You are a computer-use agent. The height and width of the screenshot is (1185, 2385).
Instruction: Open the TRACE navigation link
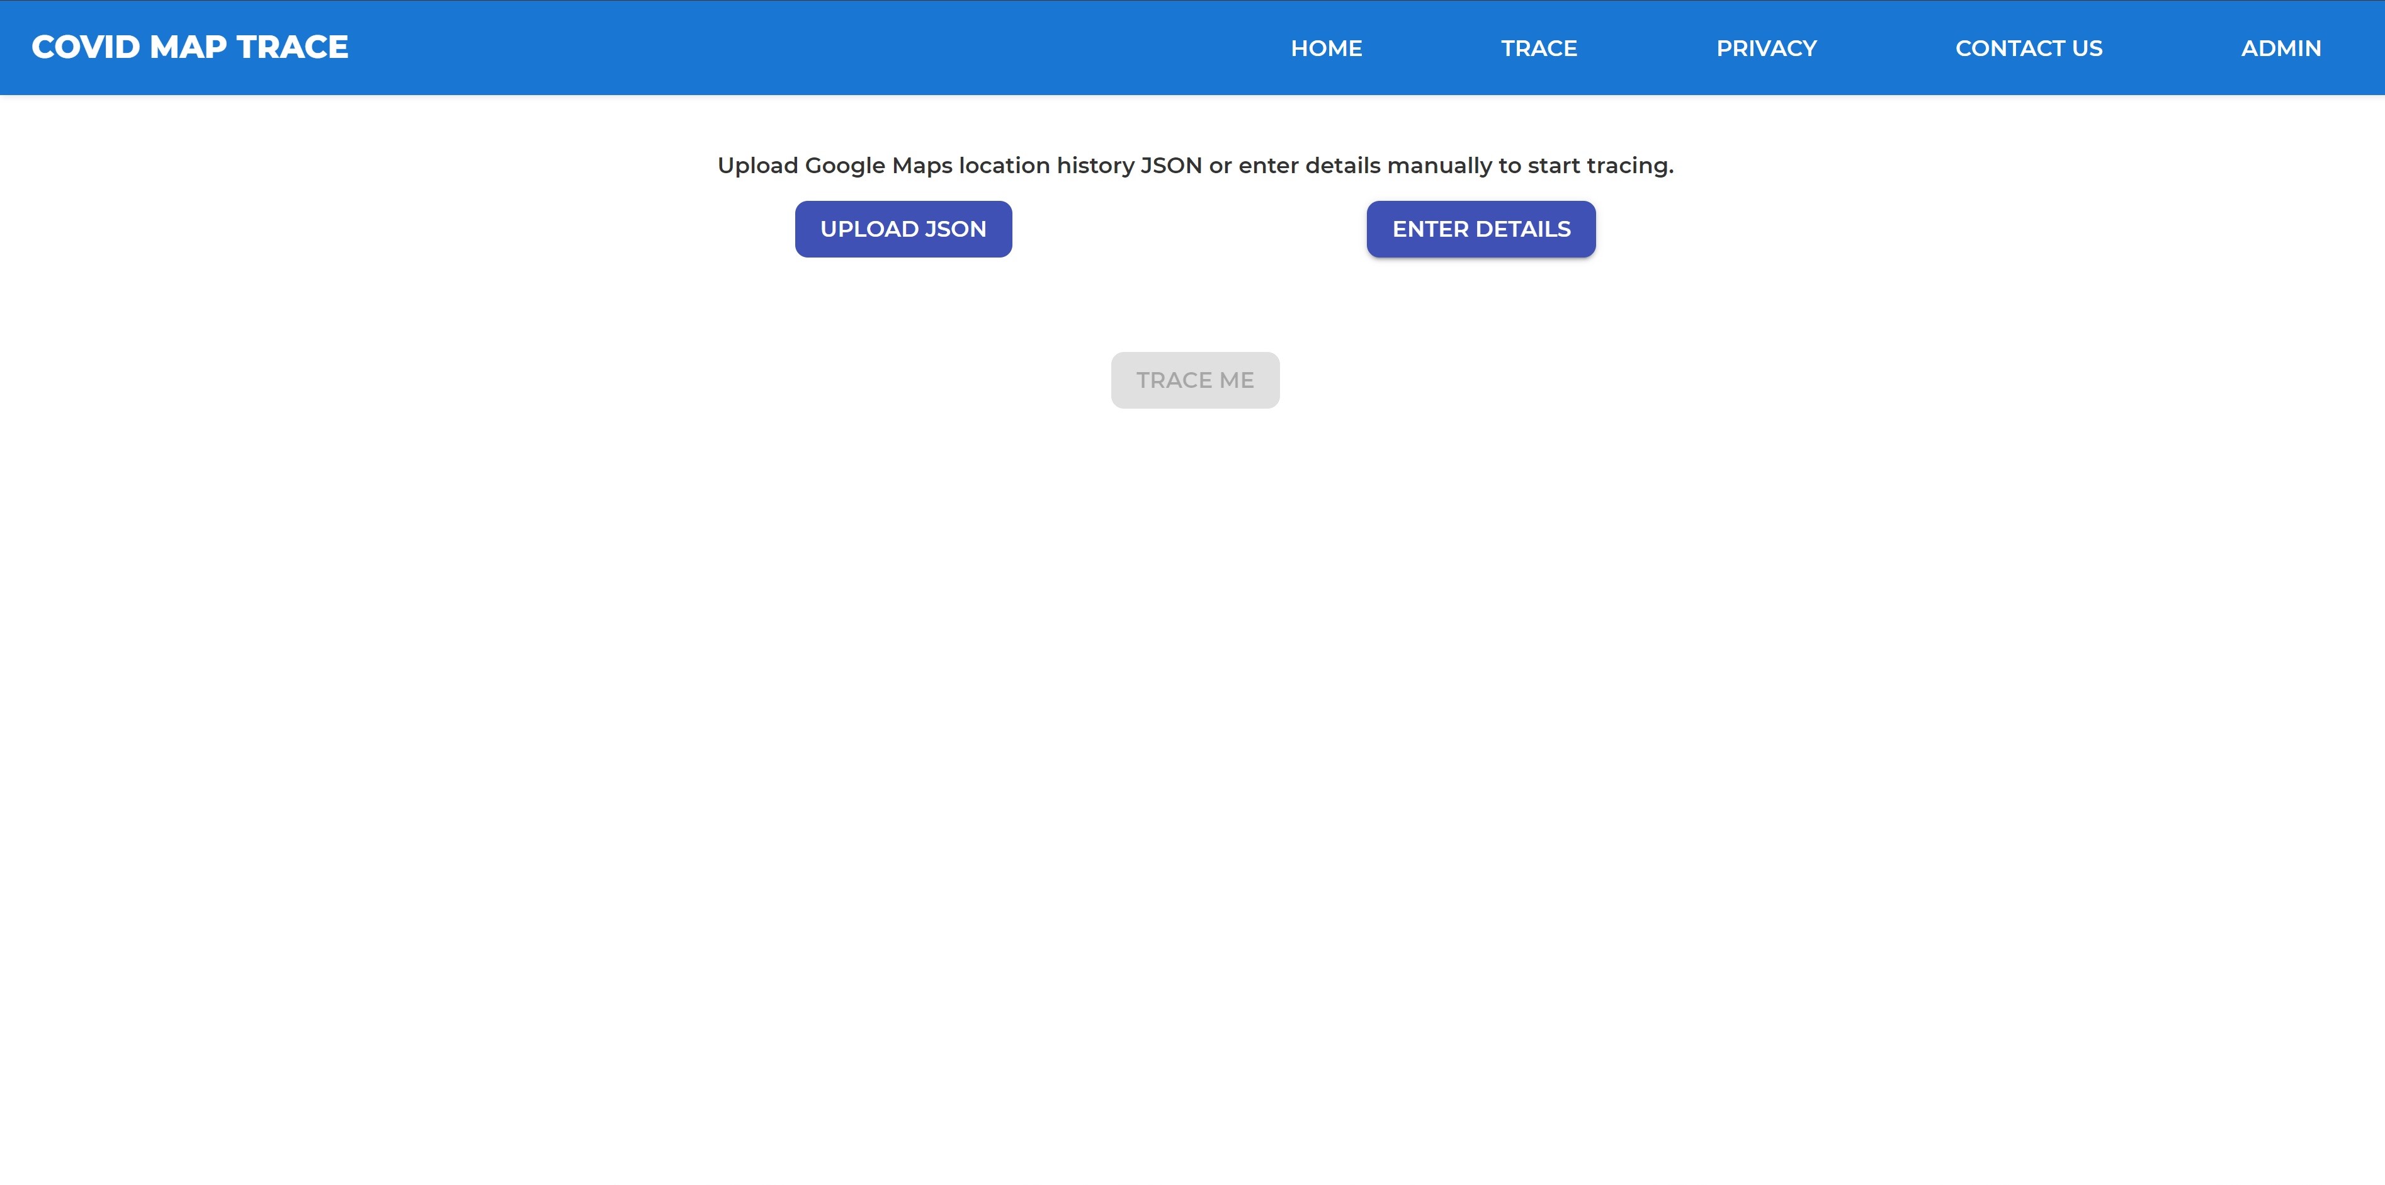click(1539, 48)
